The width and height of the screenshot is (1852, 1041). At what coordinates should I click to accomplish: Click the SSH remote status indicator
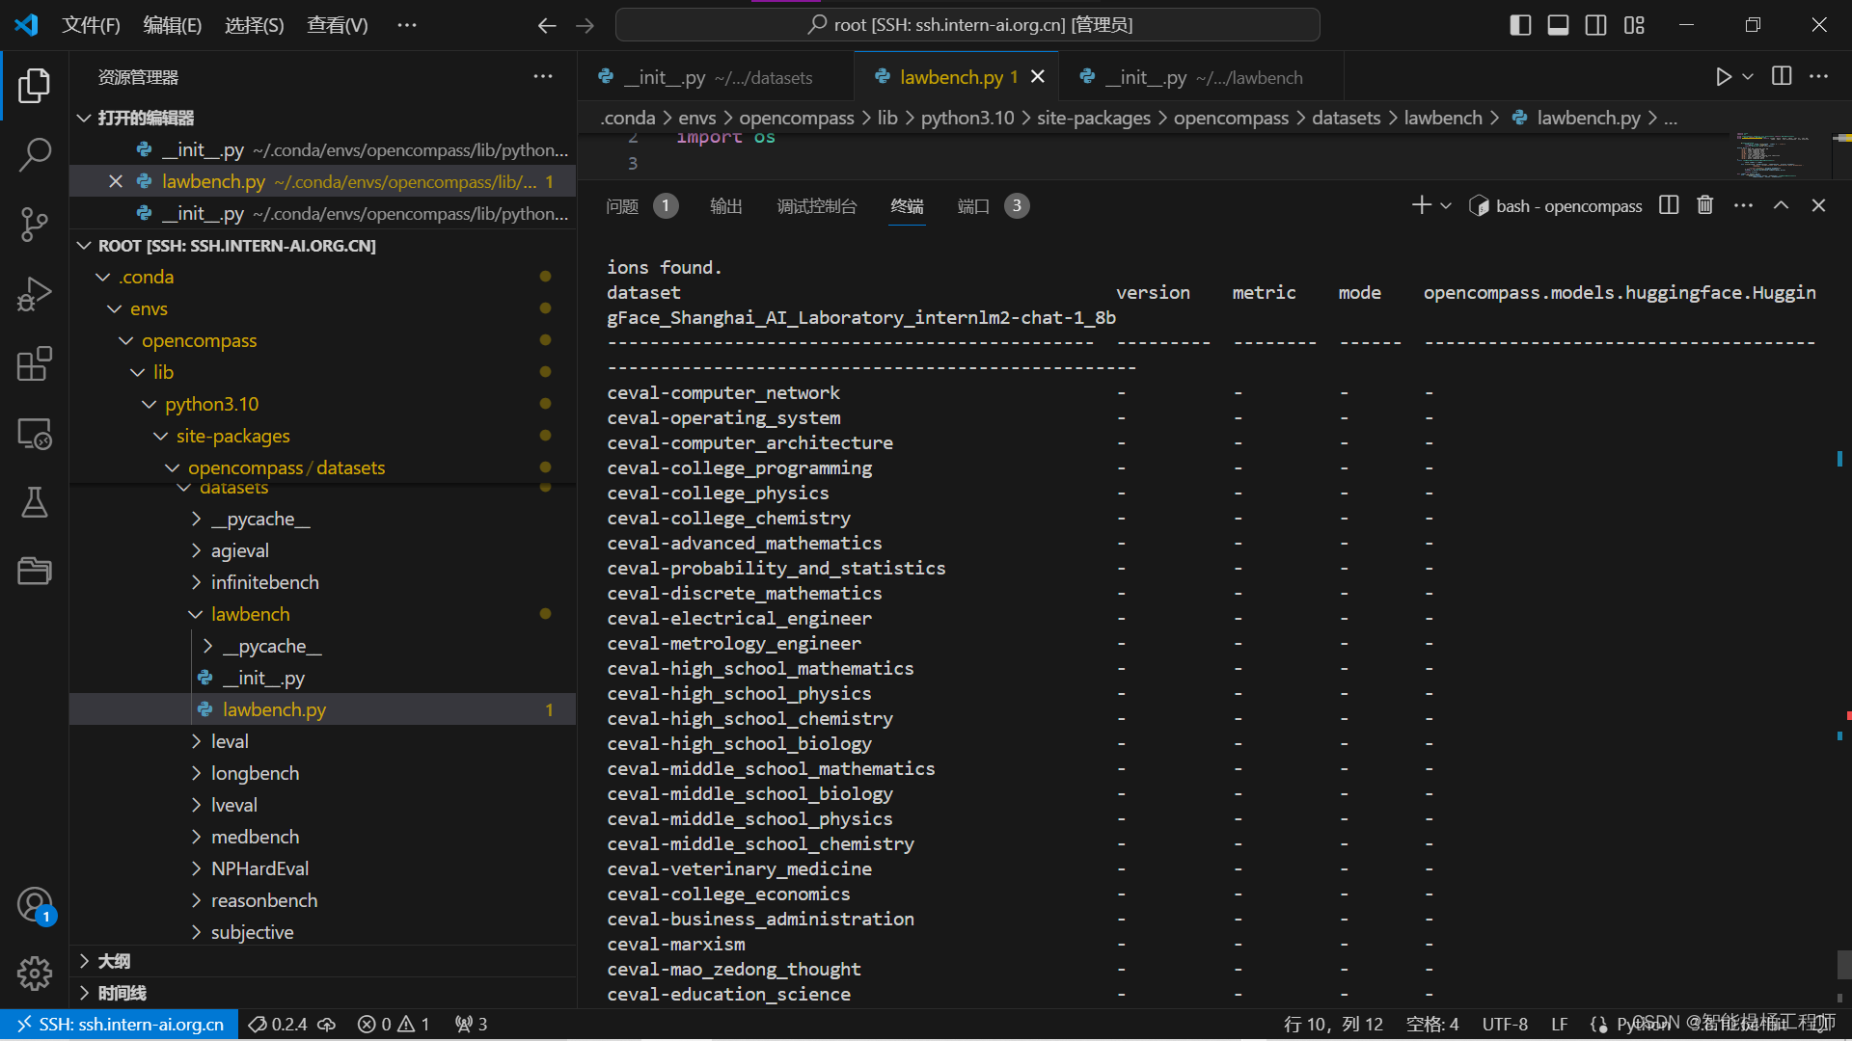[120, 1024]
